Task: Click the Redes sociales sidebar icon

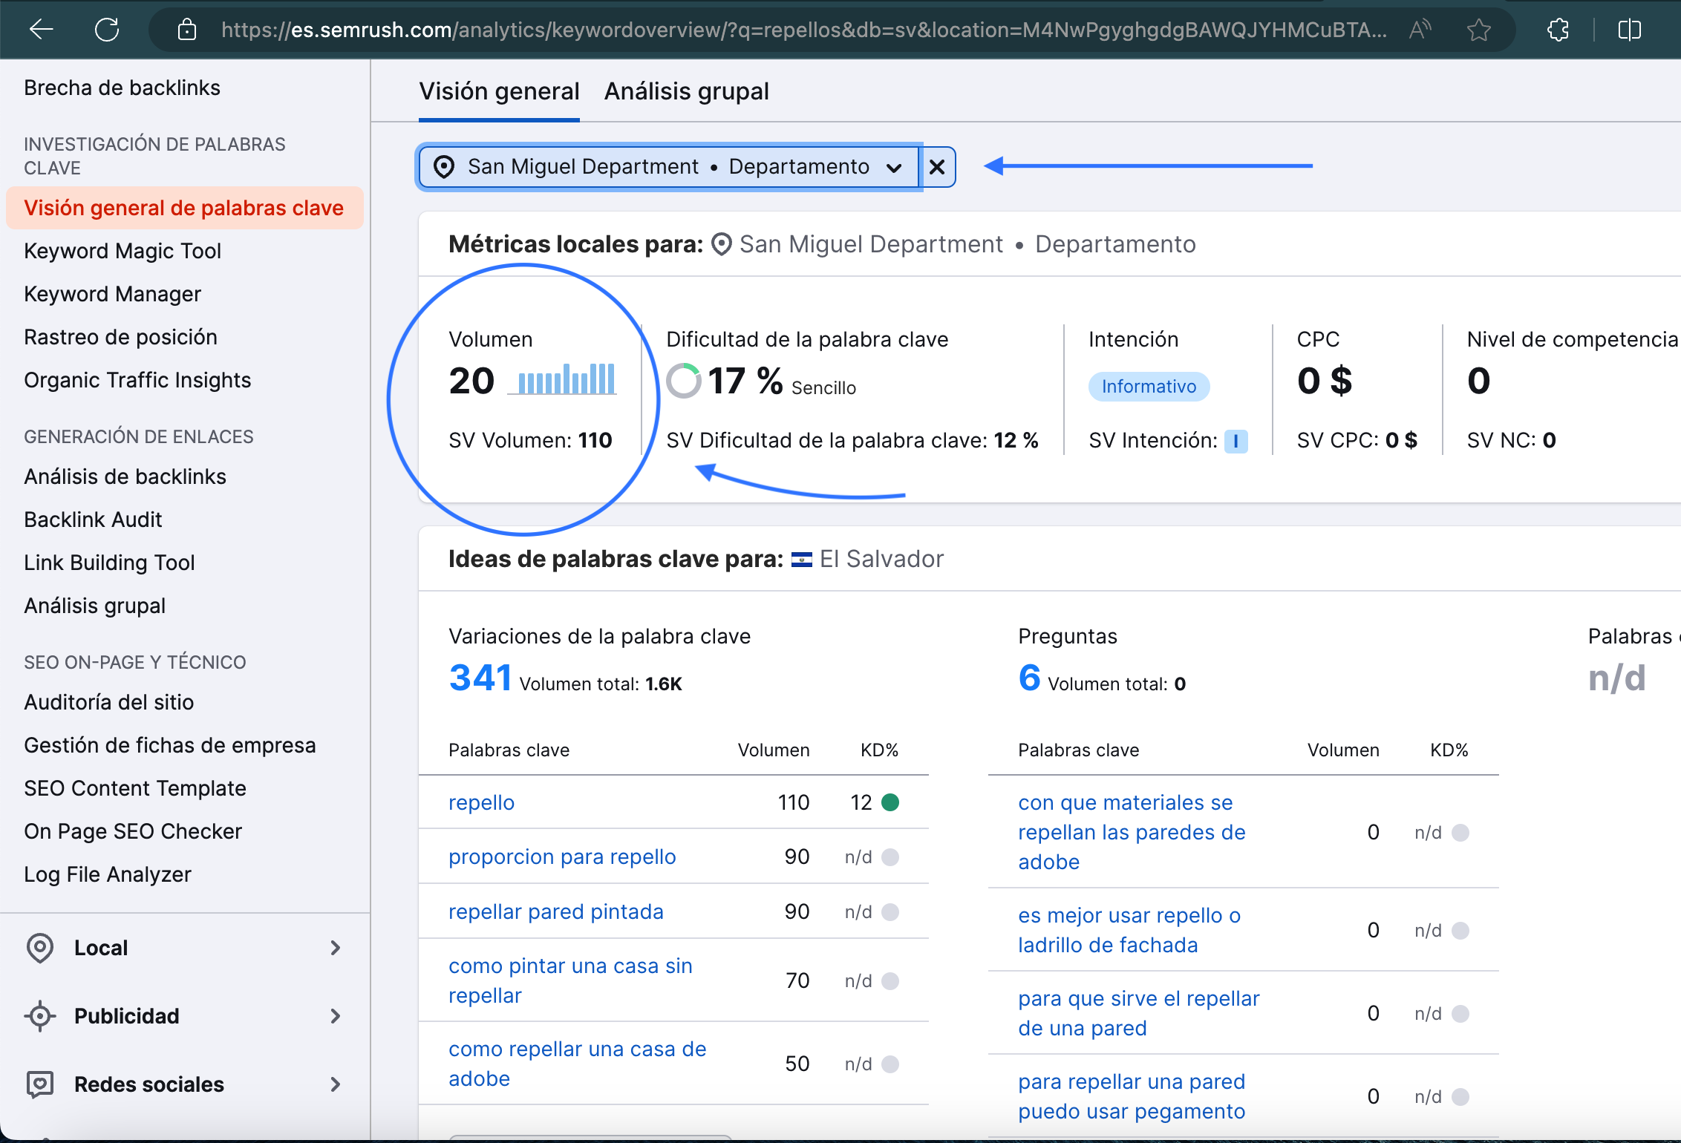Action: coord(40,1084)
